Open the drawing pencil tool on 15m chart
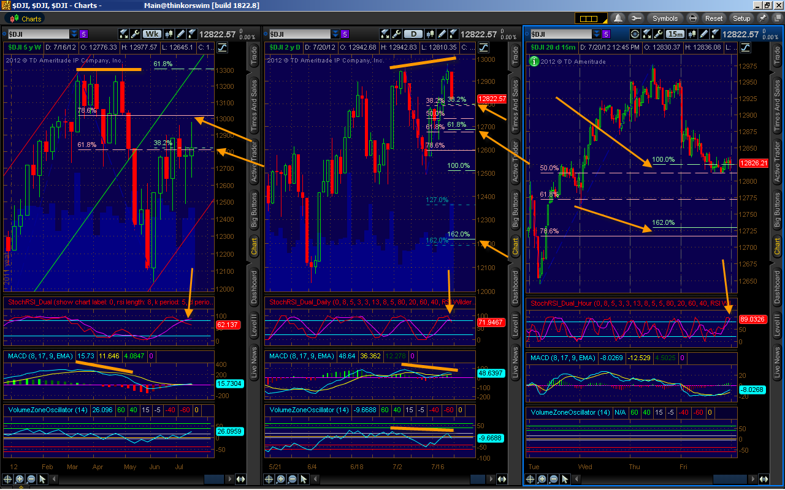Viewport: 785px width, 490px height. [x=704, y=34]
